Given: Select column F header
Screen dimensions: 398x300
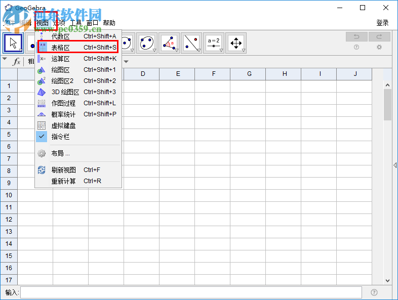Looking at the screenshot, I should pos(213,74).
